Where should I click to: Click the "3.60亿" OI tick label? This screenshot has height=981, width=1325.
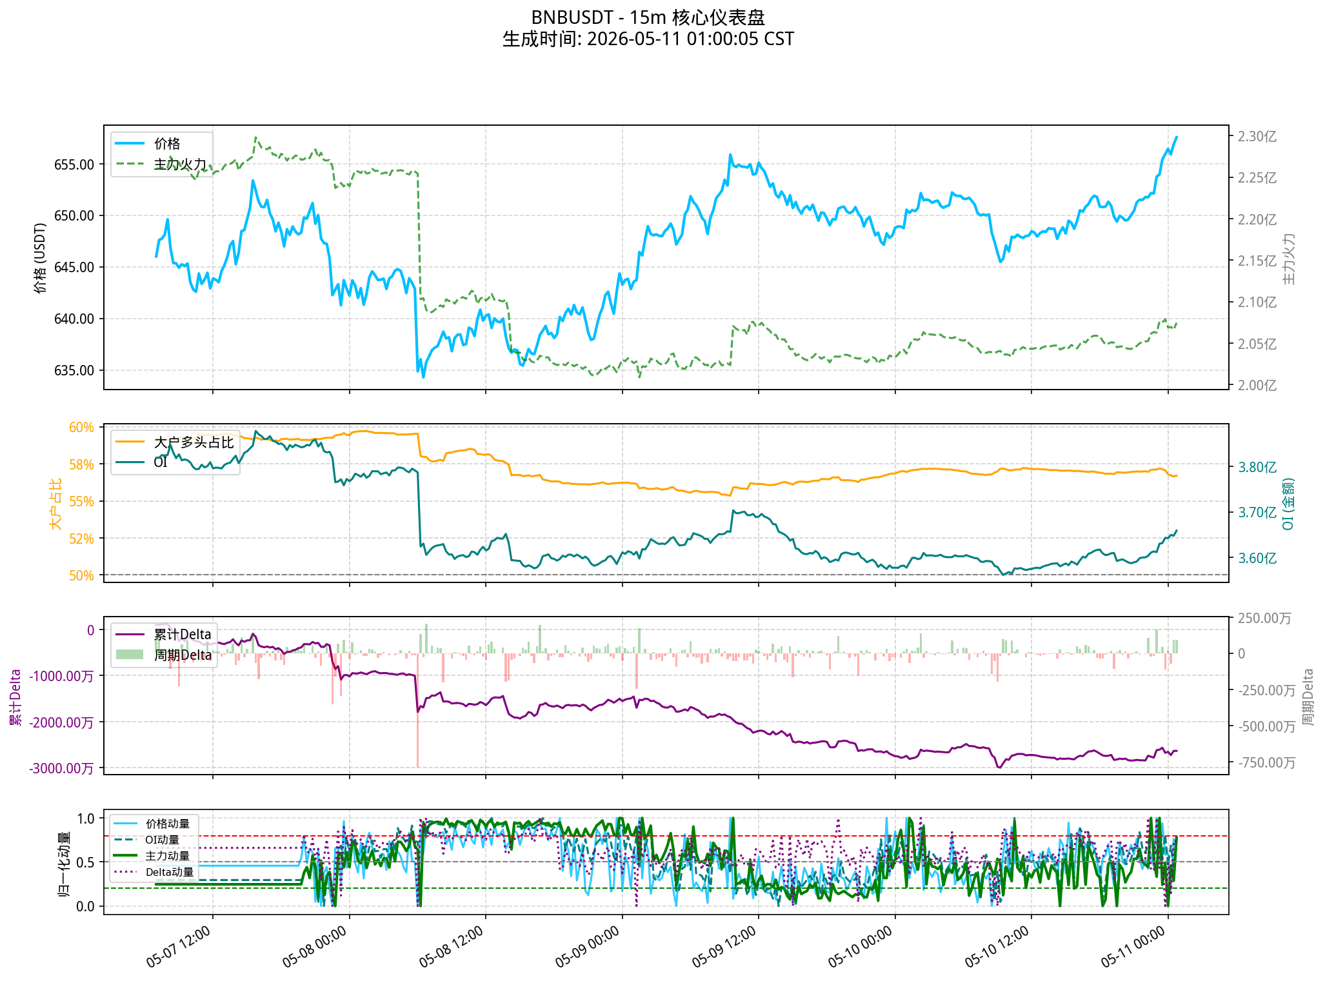(x=1257, y=559)
